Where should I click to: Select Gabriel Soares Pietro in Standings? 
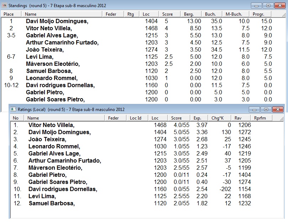click(55, 100)
